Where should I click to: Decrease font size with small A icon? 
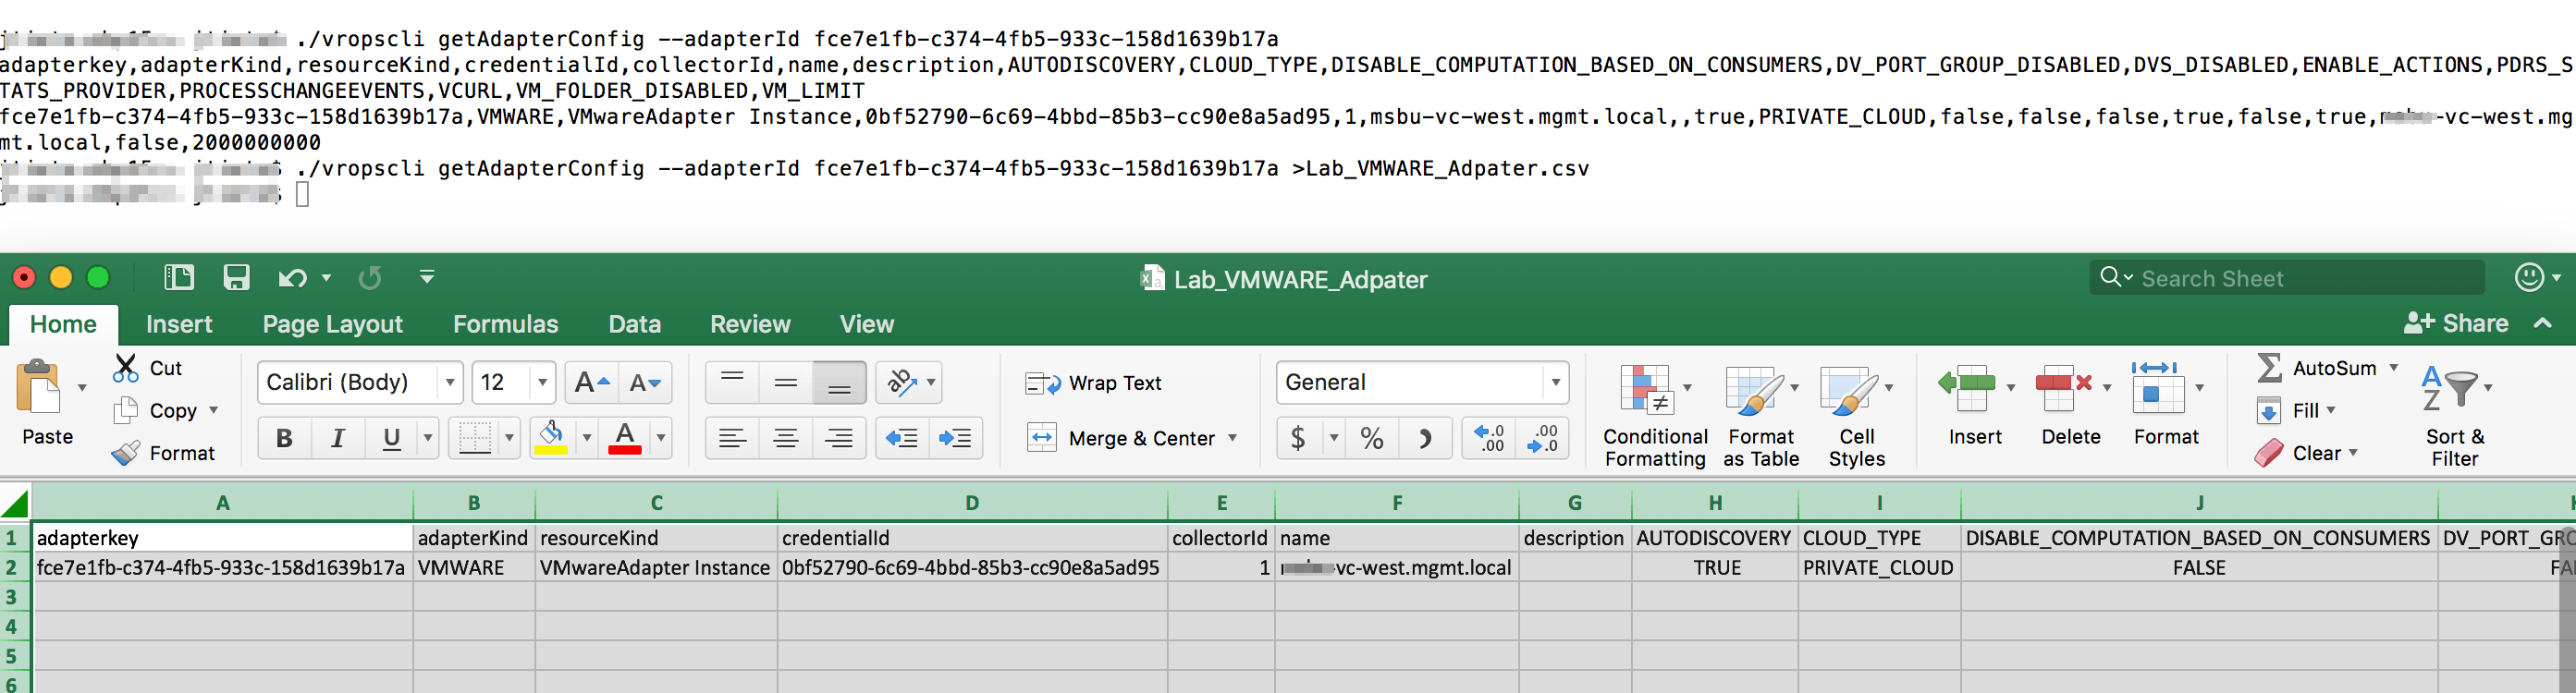[645, 382]
